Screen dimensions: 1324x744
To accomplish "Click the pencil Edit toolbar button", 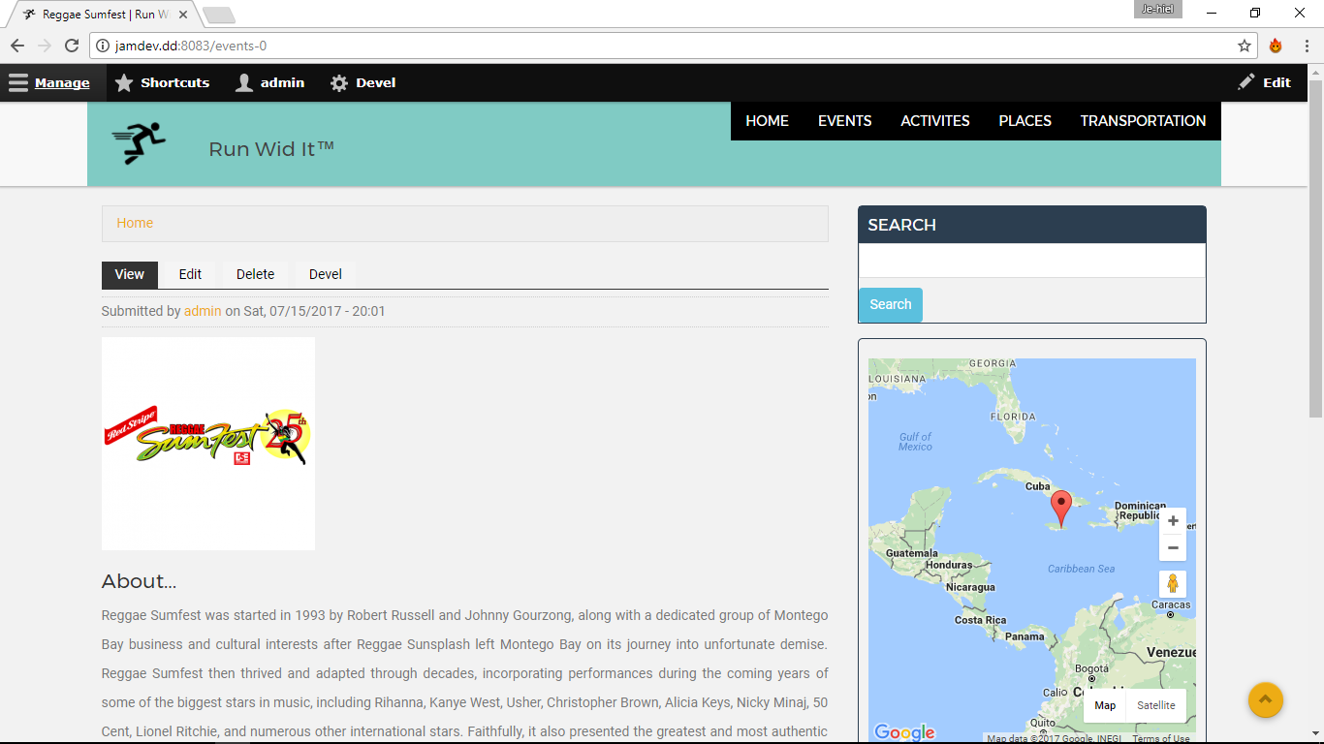I will tap(1264, 83).
